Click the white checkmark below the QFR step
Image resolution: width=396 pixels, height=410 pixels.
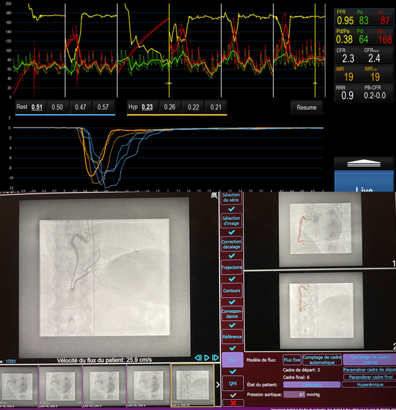coord(233,395)
